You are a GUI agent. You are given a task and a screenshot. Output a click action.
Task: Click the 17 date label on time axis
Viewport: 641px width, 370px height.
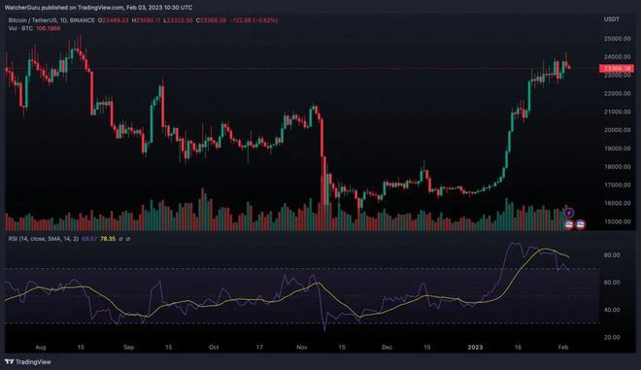tap(259, 347)
